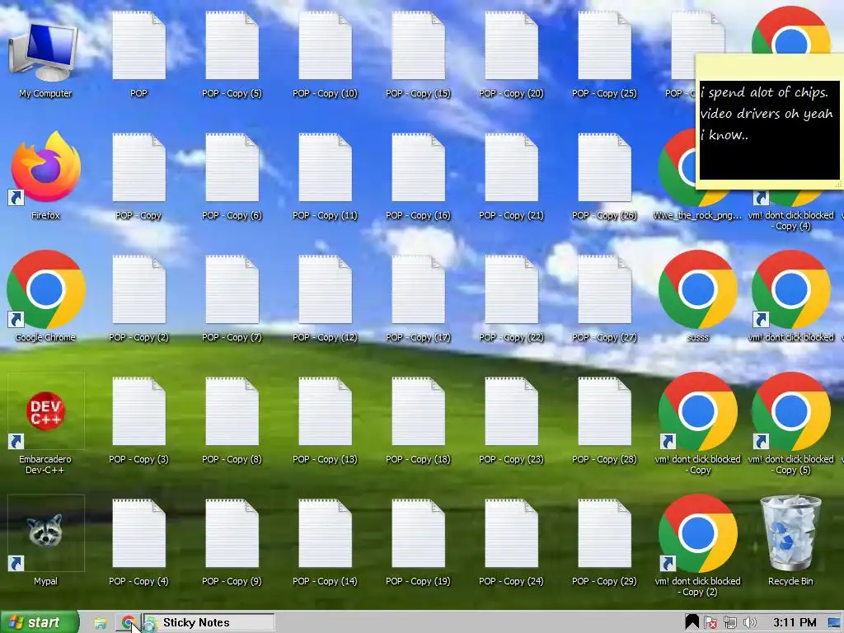The height and width of the screenshot is (633, 844).
Task: Click the sticky note's yellow title strip
Action: point(769,67)
